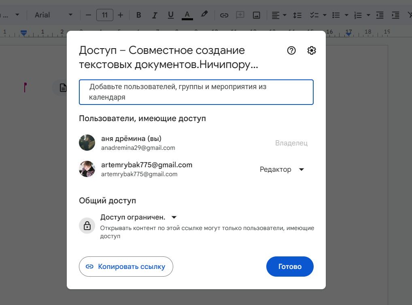Click the add users and groups field
412x305 pixels.
(x=196, y=92)
